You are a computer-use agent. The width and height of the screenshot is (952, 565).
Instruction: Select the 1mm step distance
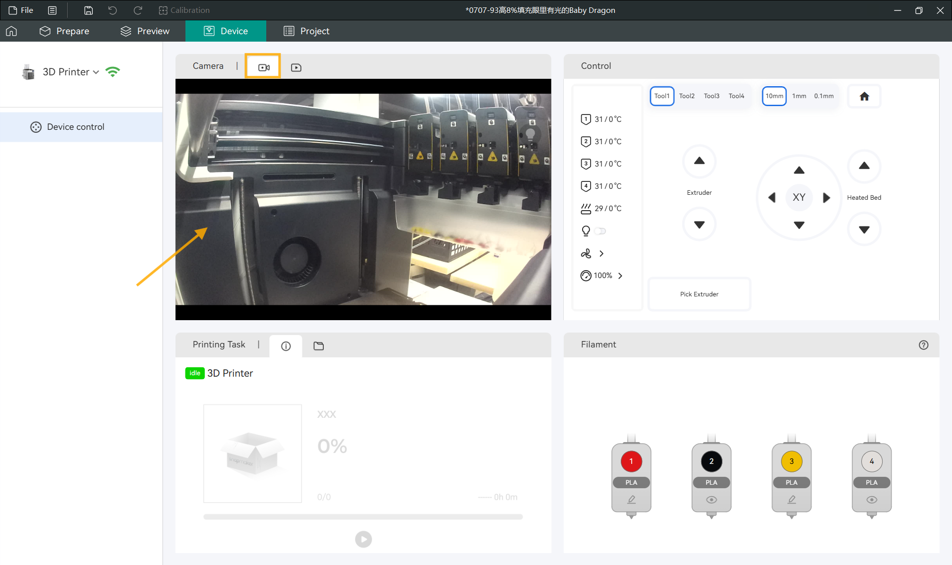click(x=799, y=96)
